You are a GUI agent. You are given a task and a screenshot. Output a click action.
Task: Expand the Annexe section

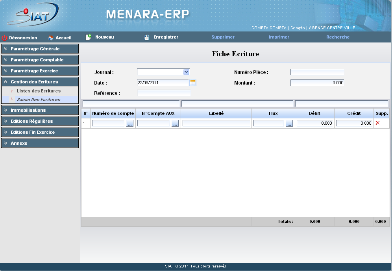(x=40, y=143)
